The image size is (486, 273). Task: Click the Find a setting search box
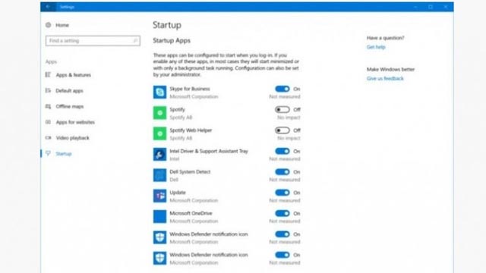pos(93,40)
